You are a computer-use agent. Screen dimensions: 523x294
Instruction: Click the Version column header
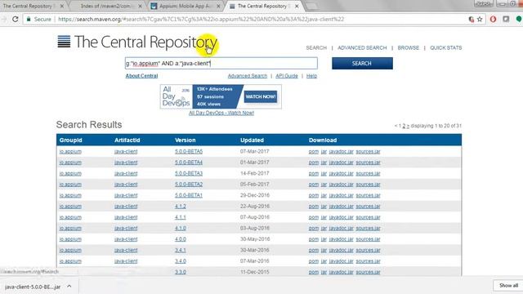[x=186, y=140]
